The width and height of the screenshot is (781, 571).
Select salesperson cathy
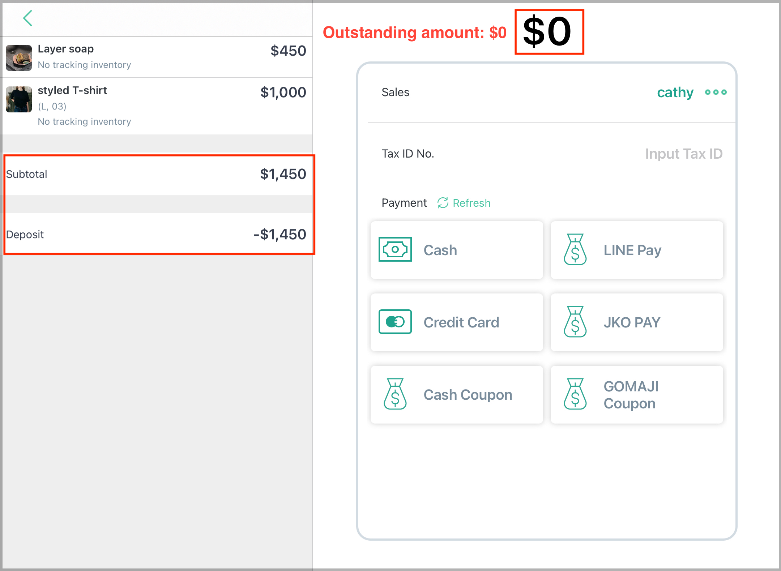tap(675, 93)
